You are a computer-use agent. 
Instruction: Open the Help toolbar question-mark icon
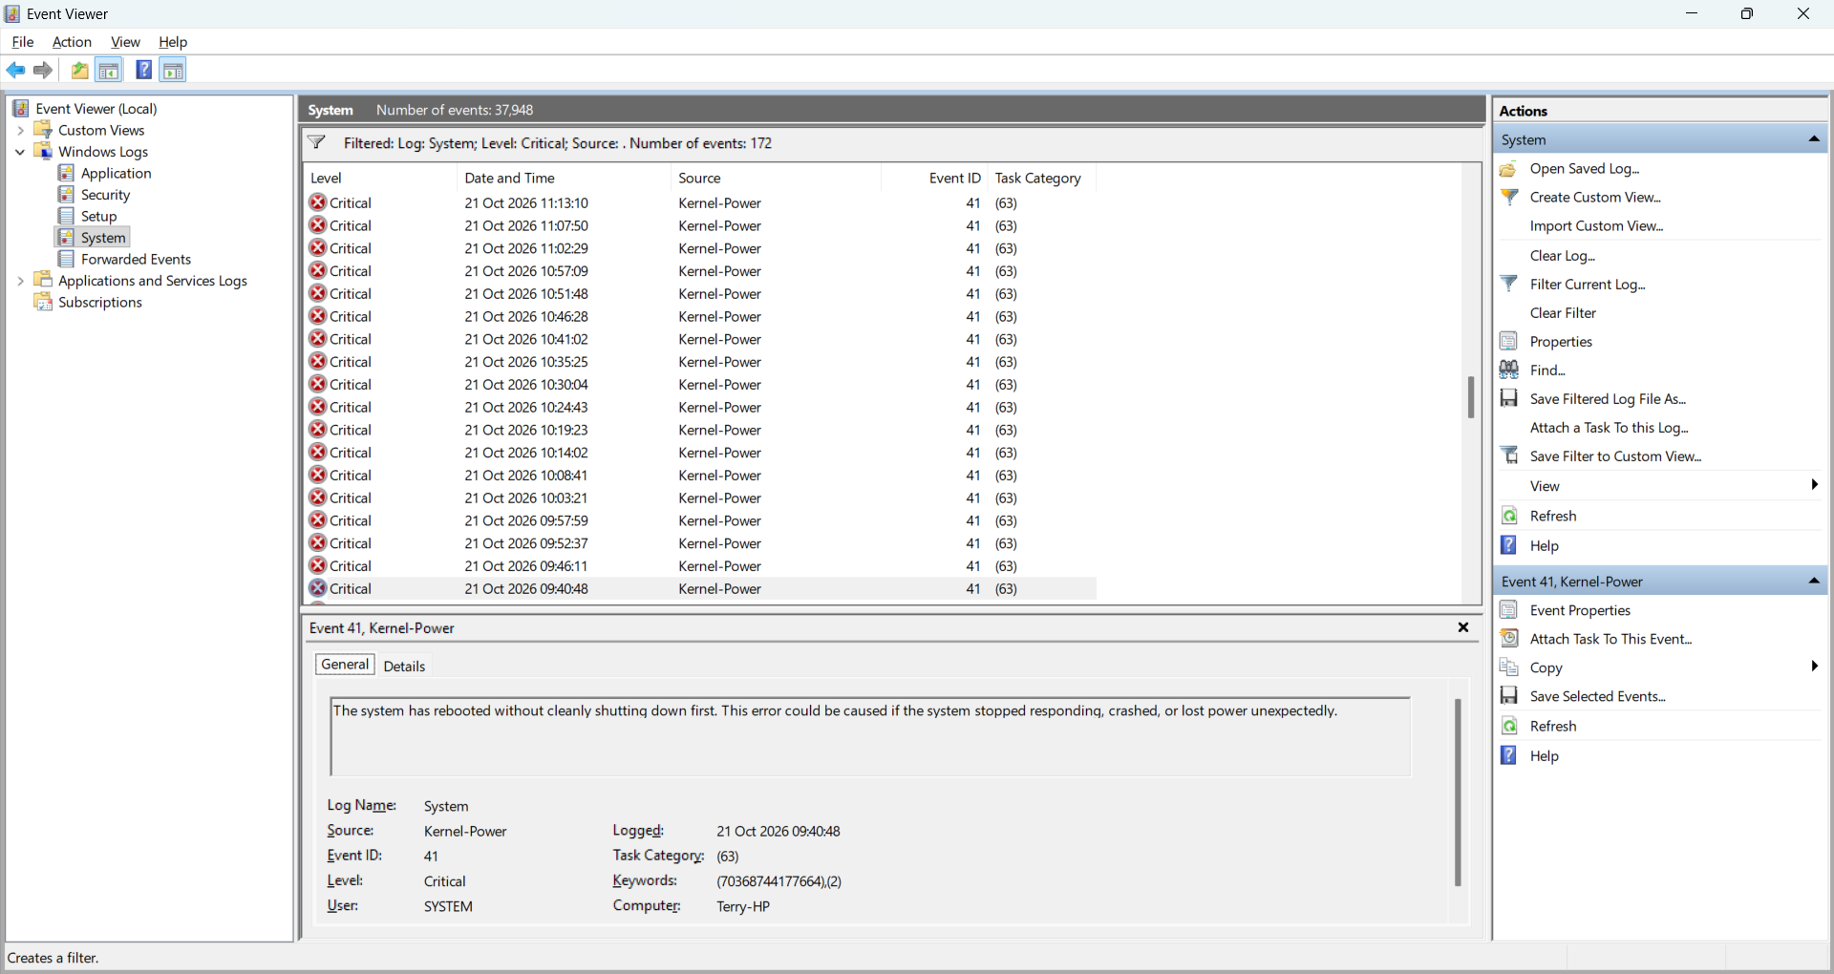[143, 70]
